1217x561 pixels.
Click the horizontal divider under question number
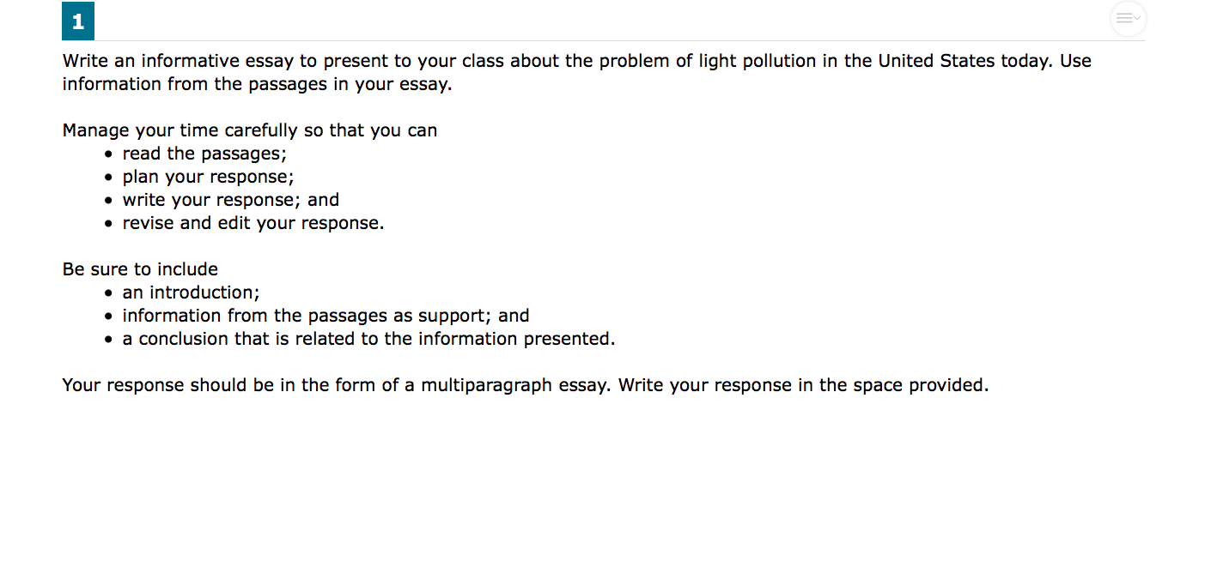[x=601, y=41]
